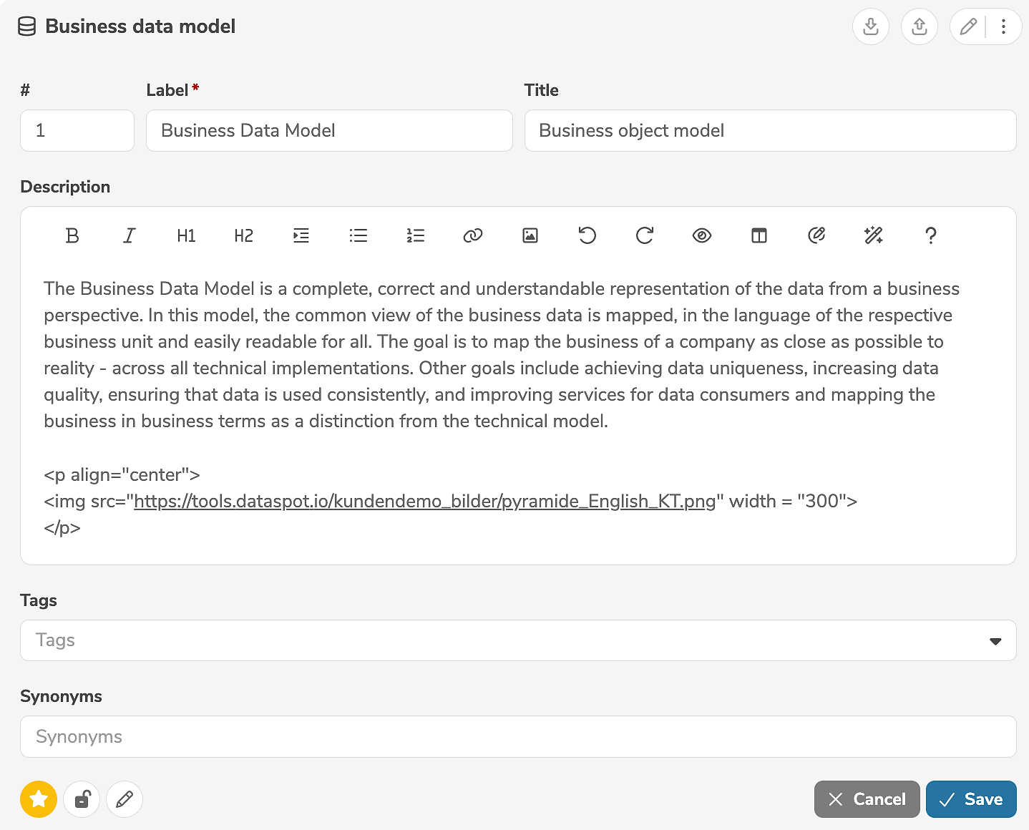This screenshot has height=830, width=1029.
Task: Toggle bold formatting in description editor
Action: tap(72, 235)
